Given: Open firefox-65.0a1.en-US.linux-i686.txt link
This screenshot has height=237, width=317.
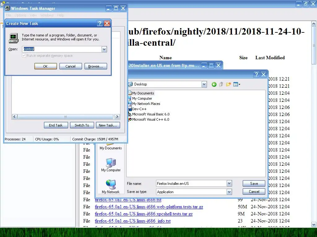Looking at the screenshot, I should [x=128, y=200].
